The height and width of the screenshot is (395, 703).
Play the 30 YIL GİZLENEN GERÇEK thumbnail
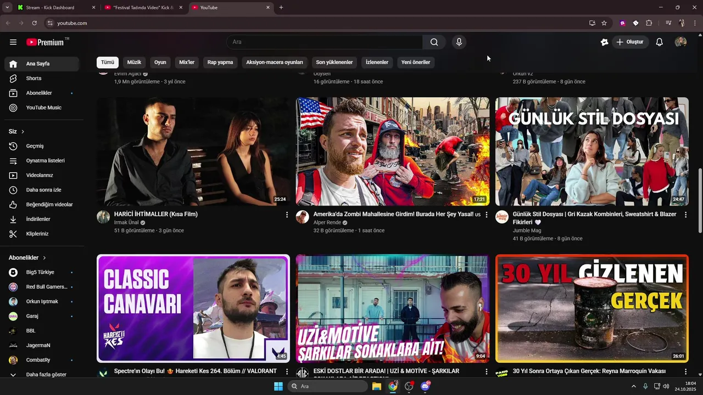pyautogui.click(x=592, y=308)
